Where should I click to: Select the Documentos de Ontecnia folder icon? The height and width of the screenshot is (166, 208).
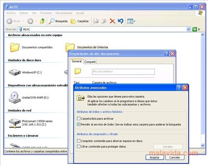(70, 47)
